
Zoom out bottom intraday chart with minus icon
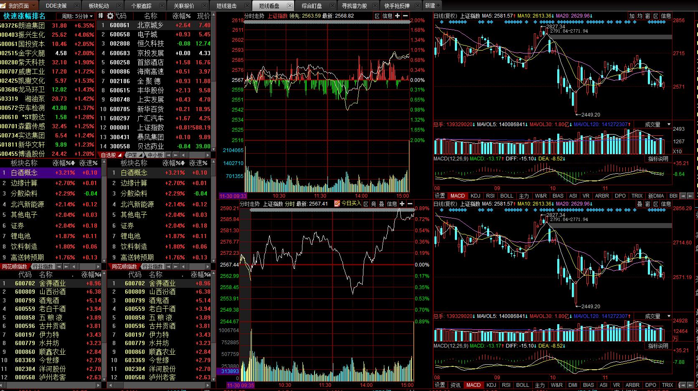(410, 204)
